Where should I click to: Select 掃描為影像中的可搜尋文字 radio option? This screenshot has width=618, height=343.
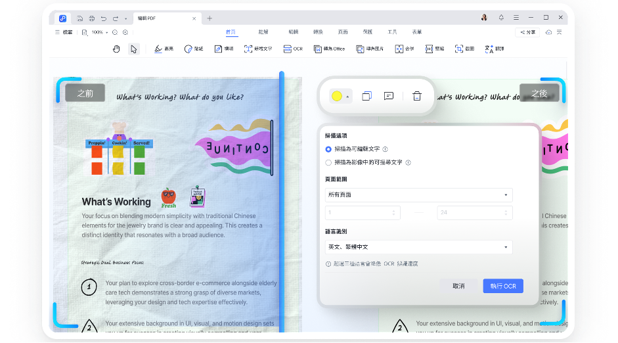328,162
